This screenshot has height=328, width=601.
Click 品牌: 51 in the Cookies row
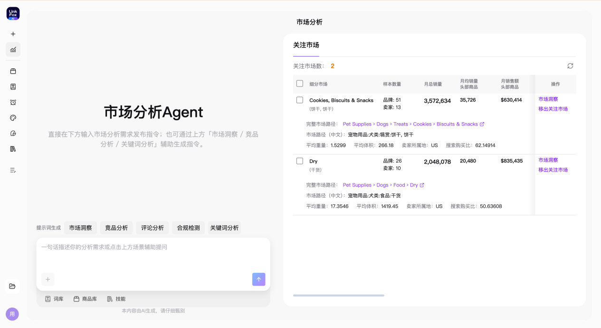pyautogui.click(x=392, y=100)
